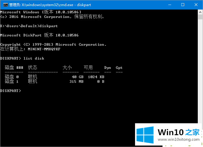Screen dimensions: 203x147
Task: Click the vertical scrollbar thumb
Action: [200, 17]
